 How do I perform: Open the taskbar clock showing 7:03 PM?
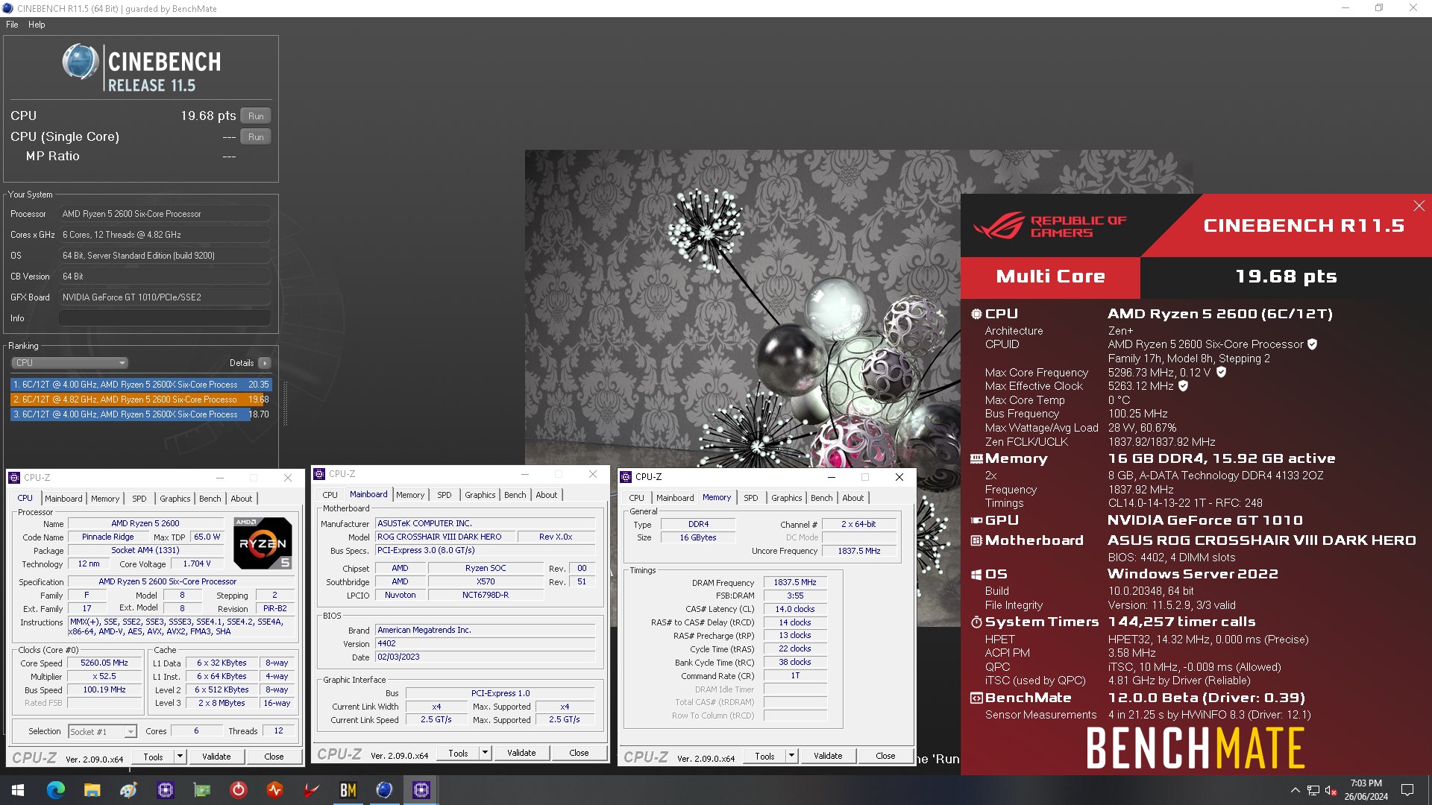coord(1366,790)
